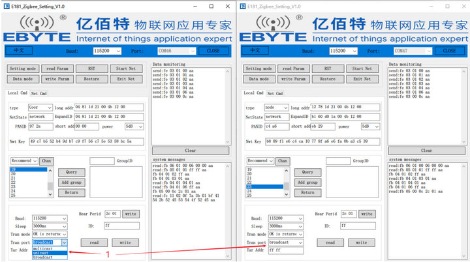Click Query button in left window
Screen dimensions: 470x262
click(x=72, y=172)
